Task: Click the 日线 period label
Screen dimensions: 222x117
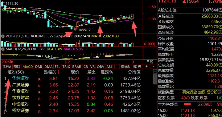Action: point(150,62)
